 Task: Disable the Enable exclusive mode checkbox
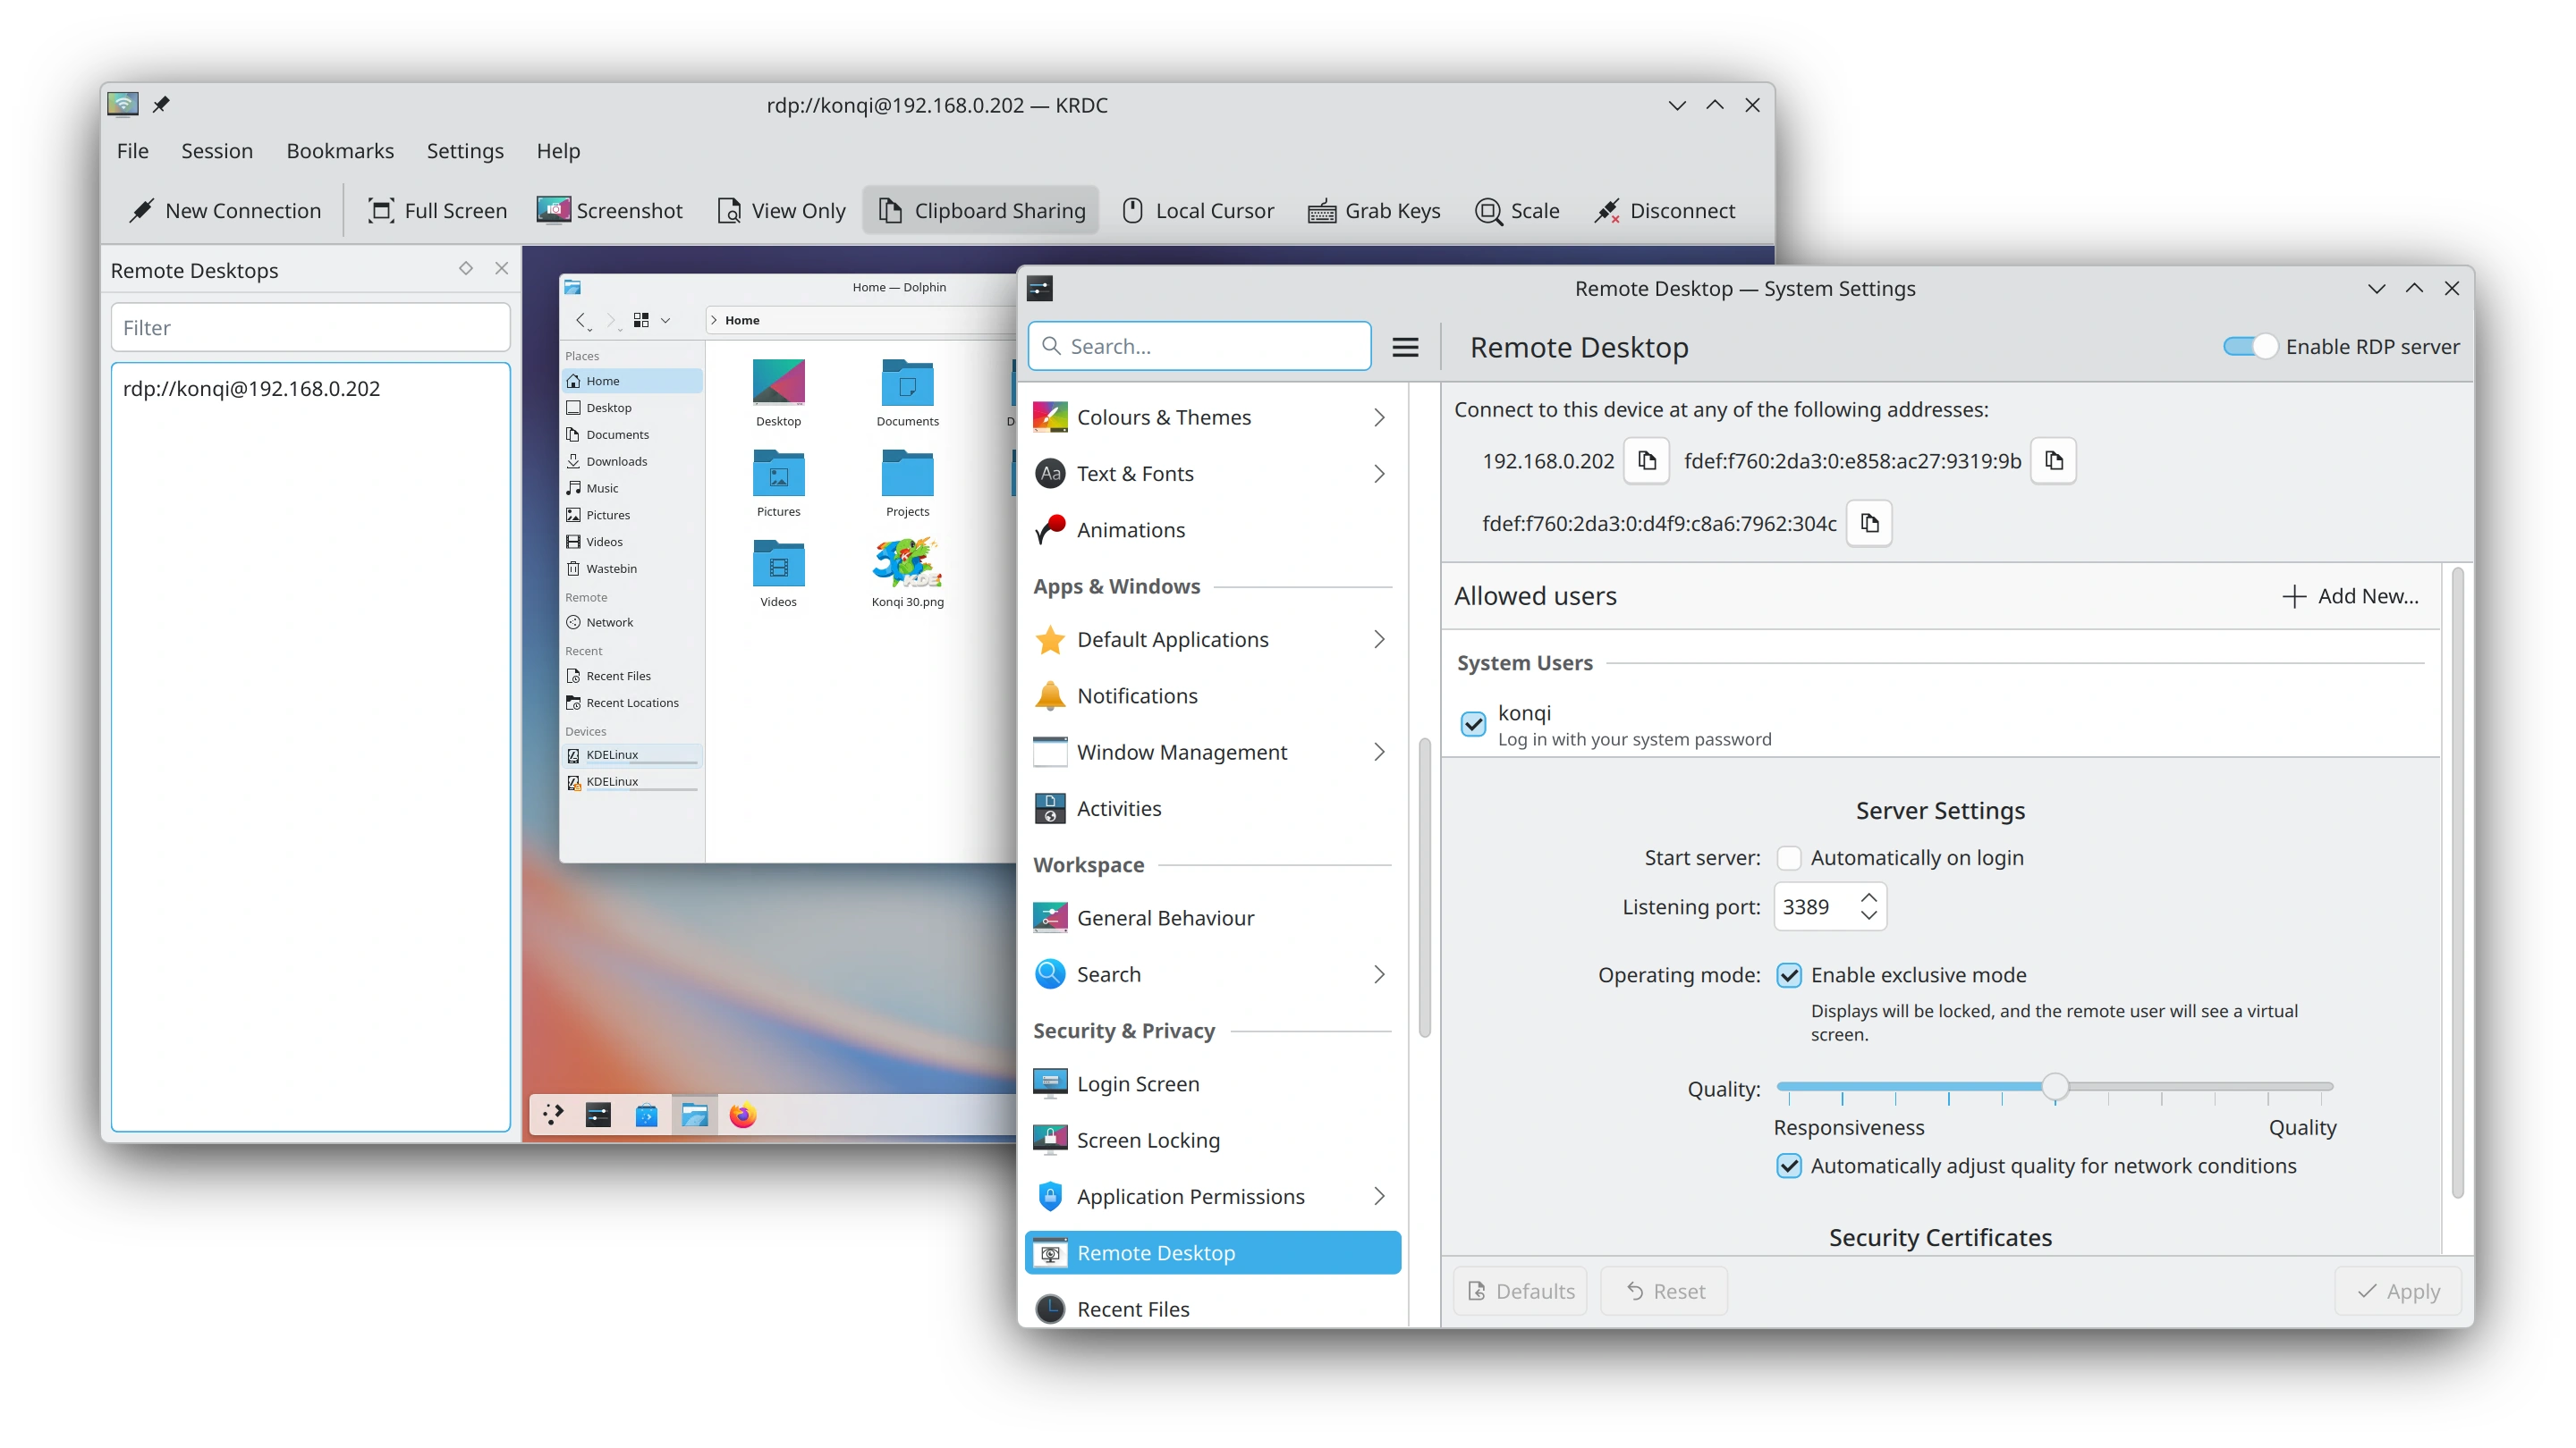click(1789, 974)
